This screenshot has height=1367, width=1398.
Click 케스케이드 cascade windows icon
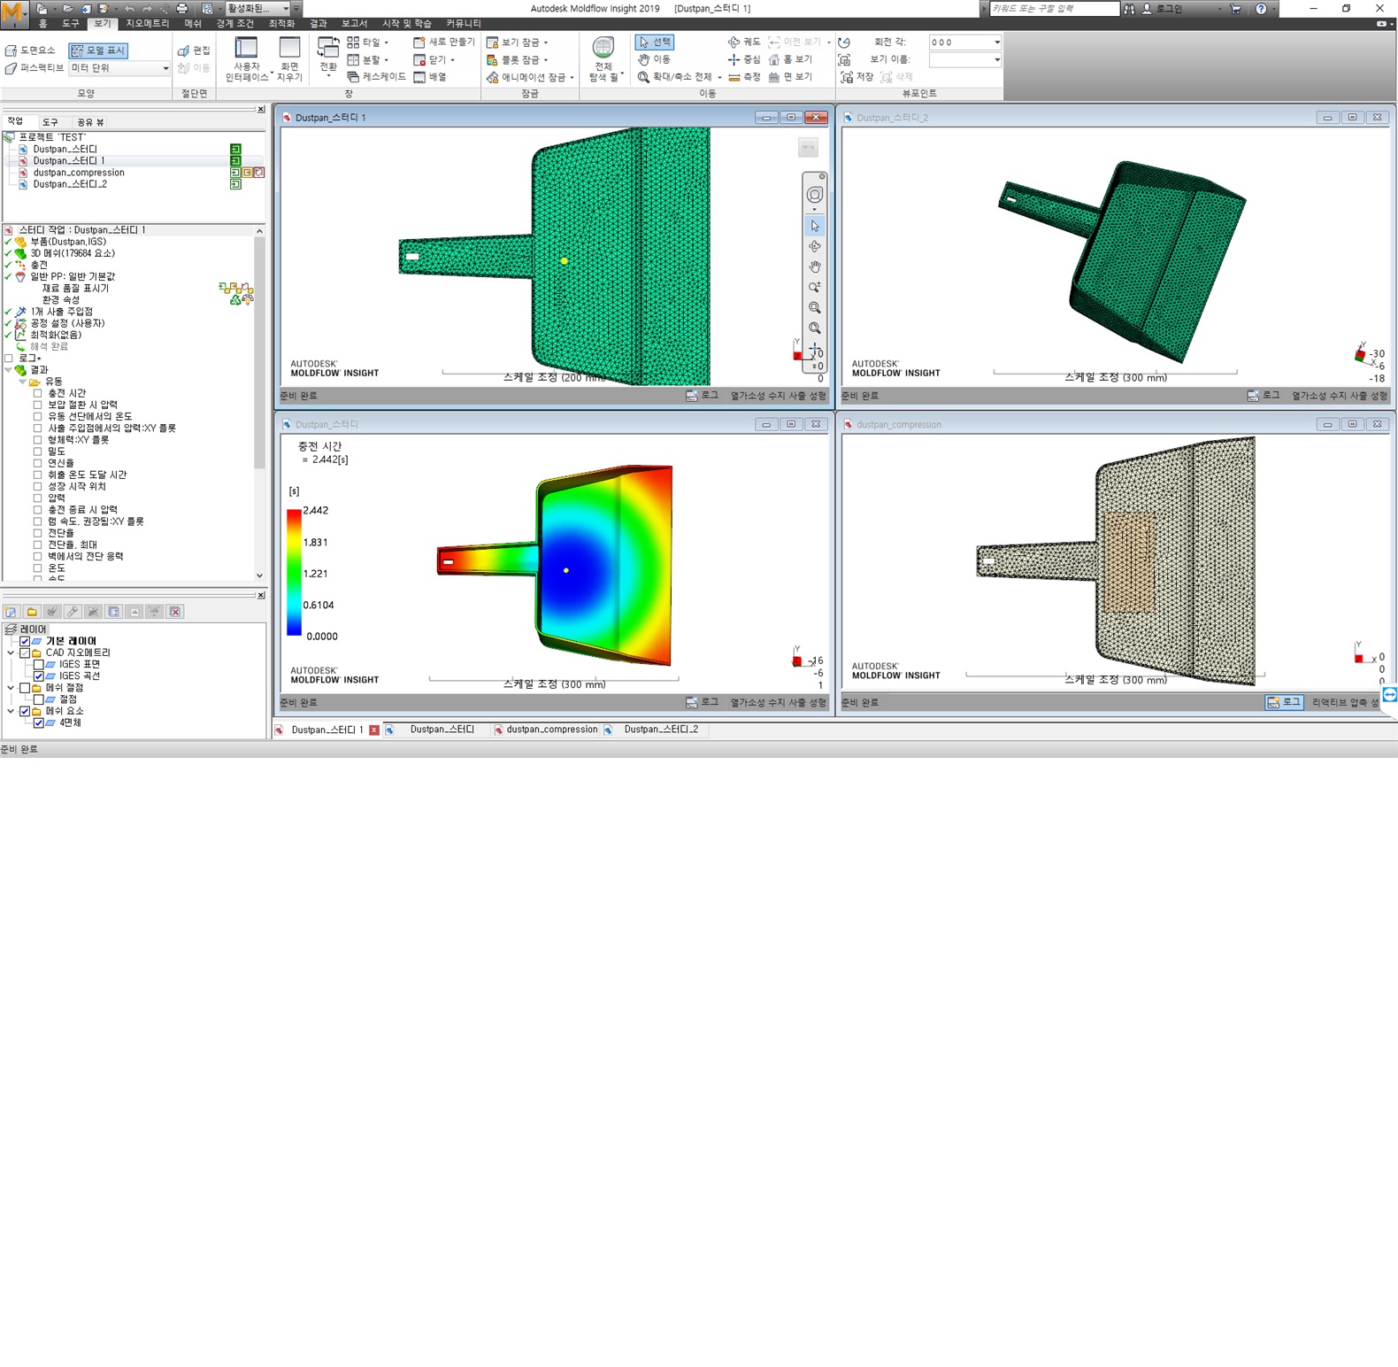point(376,77)
